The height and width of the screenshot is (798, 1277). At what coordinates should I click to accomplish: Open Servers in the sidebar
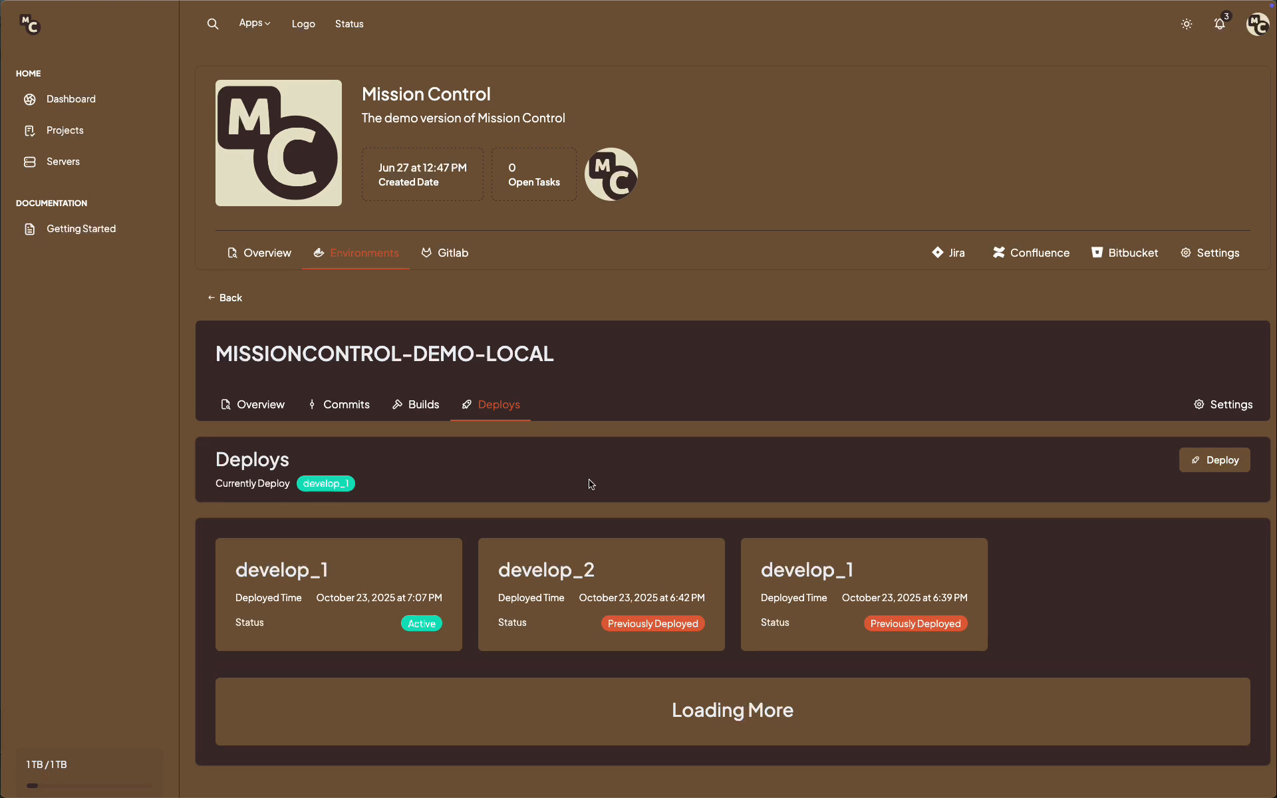pos(63,162)
